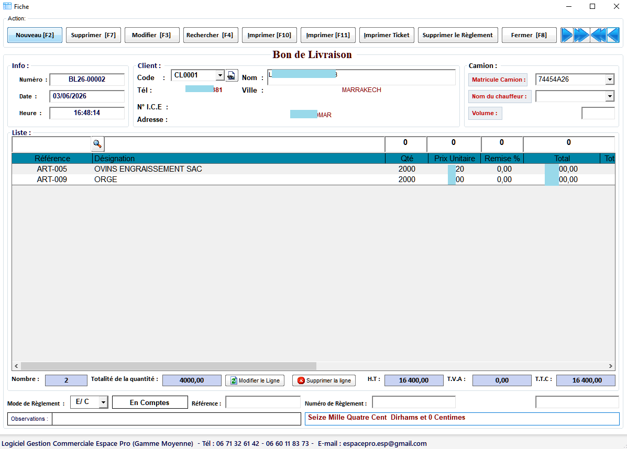Click the single left-arrow previous record icon
Screen dimensions: 627x449
click(x=613, y=35)
